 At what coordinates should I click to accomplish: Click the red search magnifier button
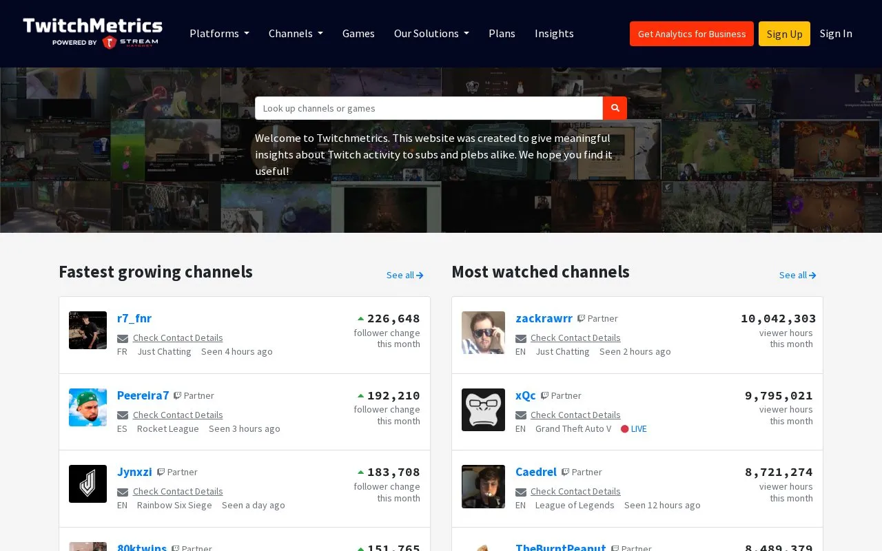click(615, 108)
